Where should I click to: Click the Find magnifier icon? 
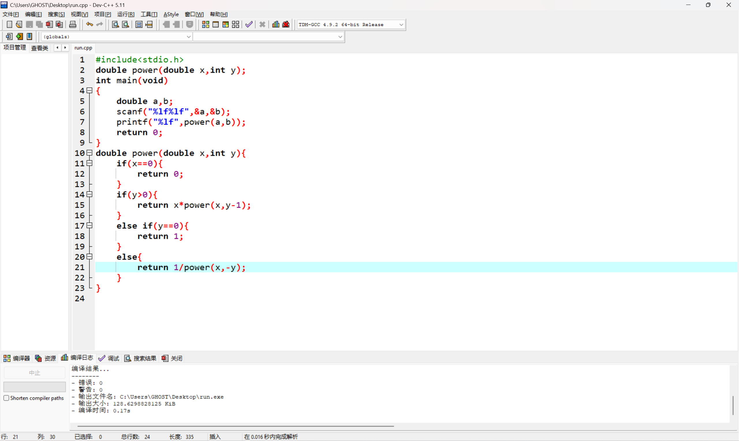(115, 25)
